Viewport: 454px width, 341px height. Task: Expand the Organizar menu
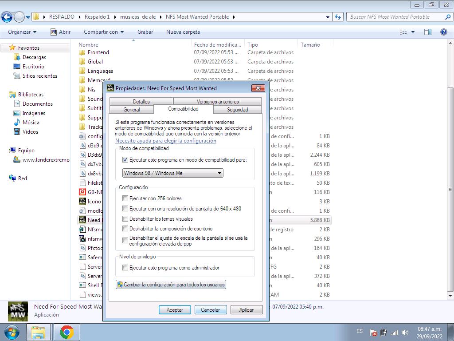[22, 32]
